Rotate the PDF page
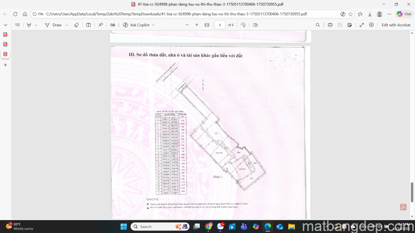The width and height of the screenshot is (415, 233). 243,25
